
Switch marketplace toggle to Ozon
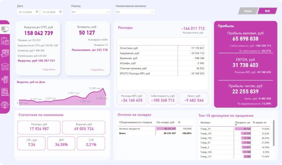pos(248,11)
